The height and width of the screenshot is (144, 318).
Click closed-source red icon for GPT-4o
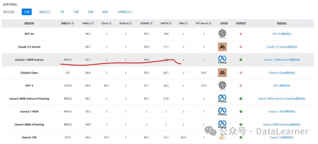click(x=241, y=34)
